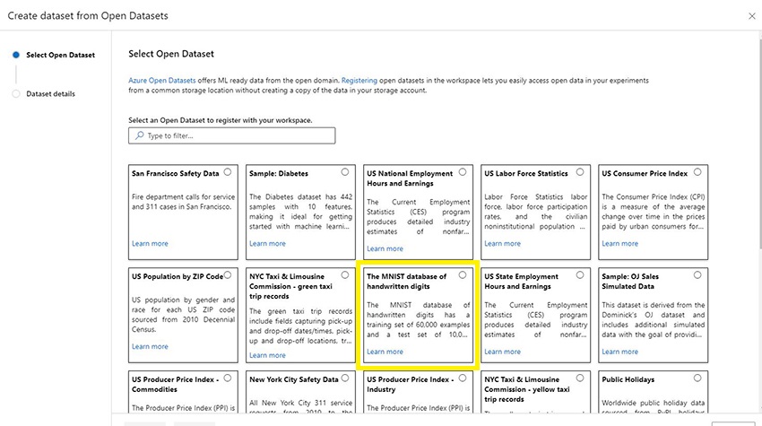Click the US Producer Price Index - Commodities title
Image resolution: width=762 pixels, height=426 pixels.
click(x=176, y=385)
